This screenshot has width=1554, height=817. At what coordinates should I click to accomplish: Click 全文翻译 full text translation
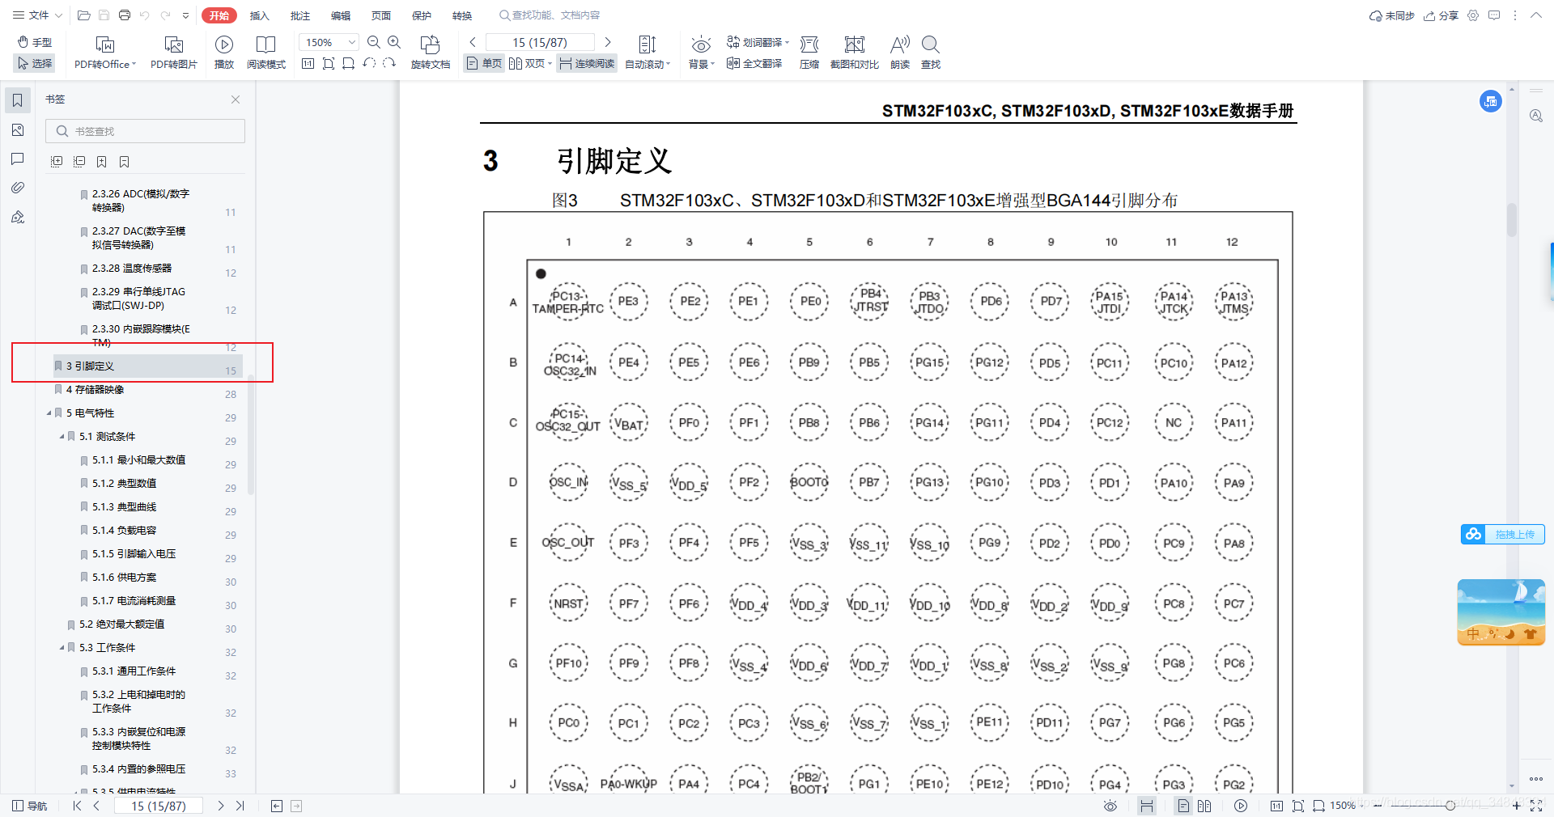[x=754, y=63]
